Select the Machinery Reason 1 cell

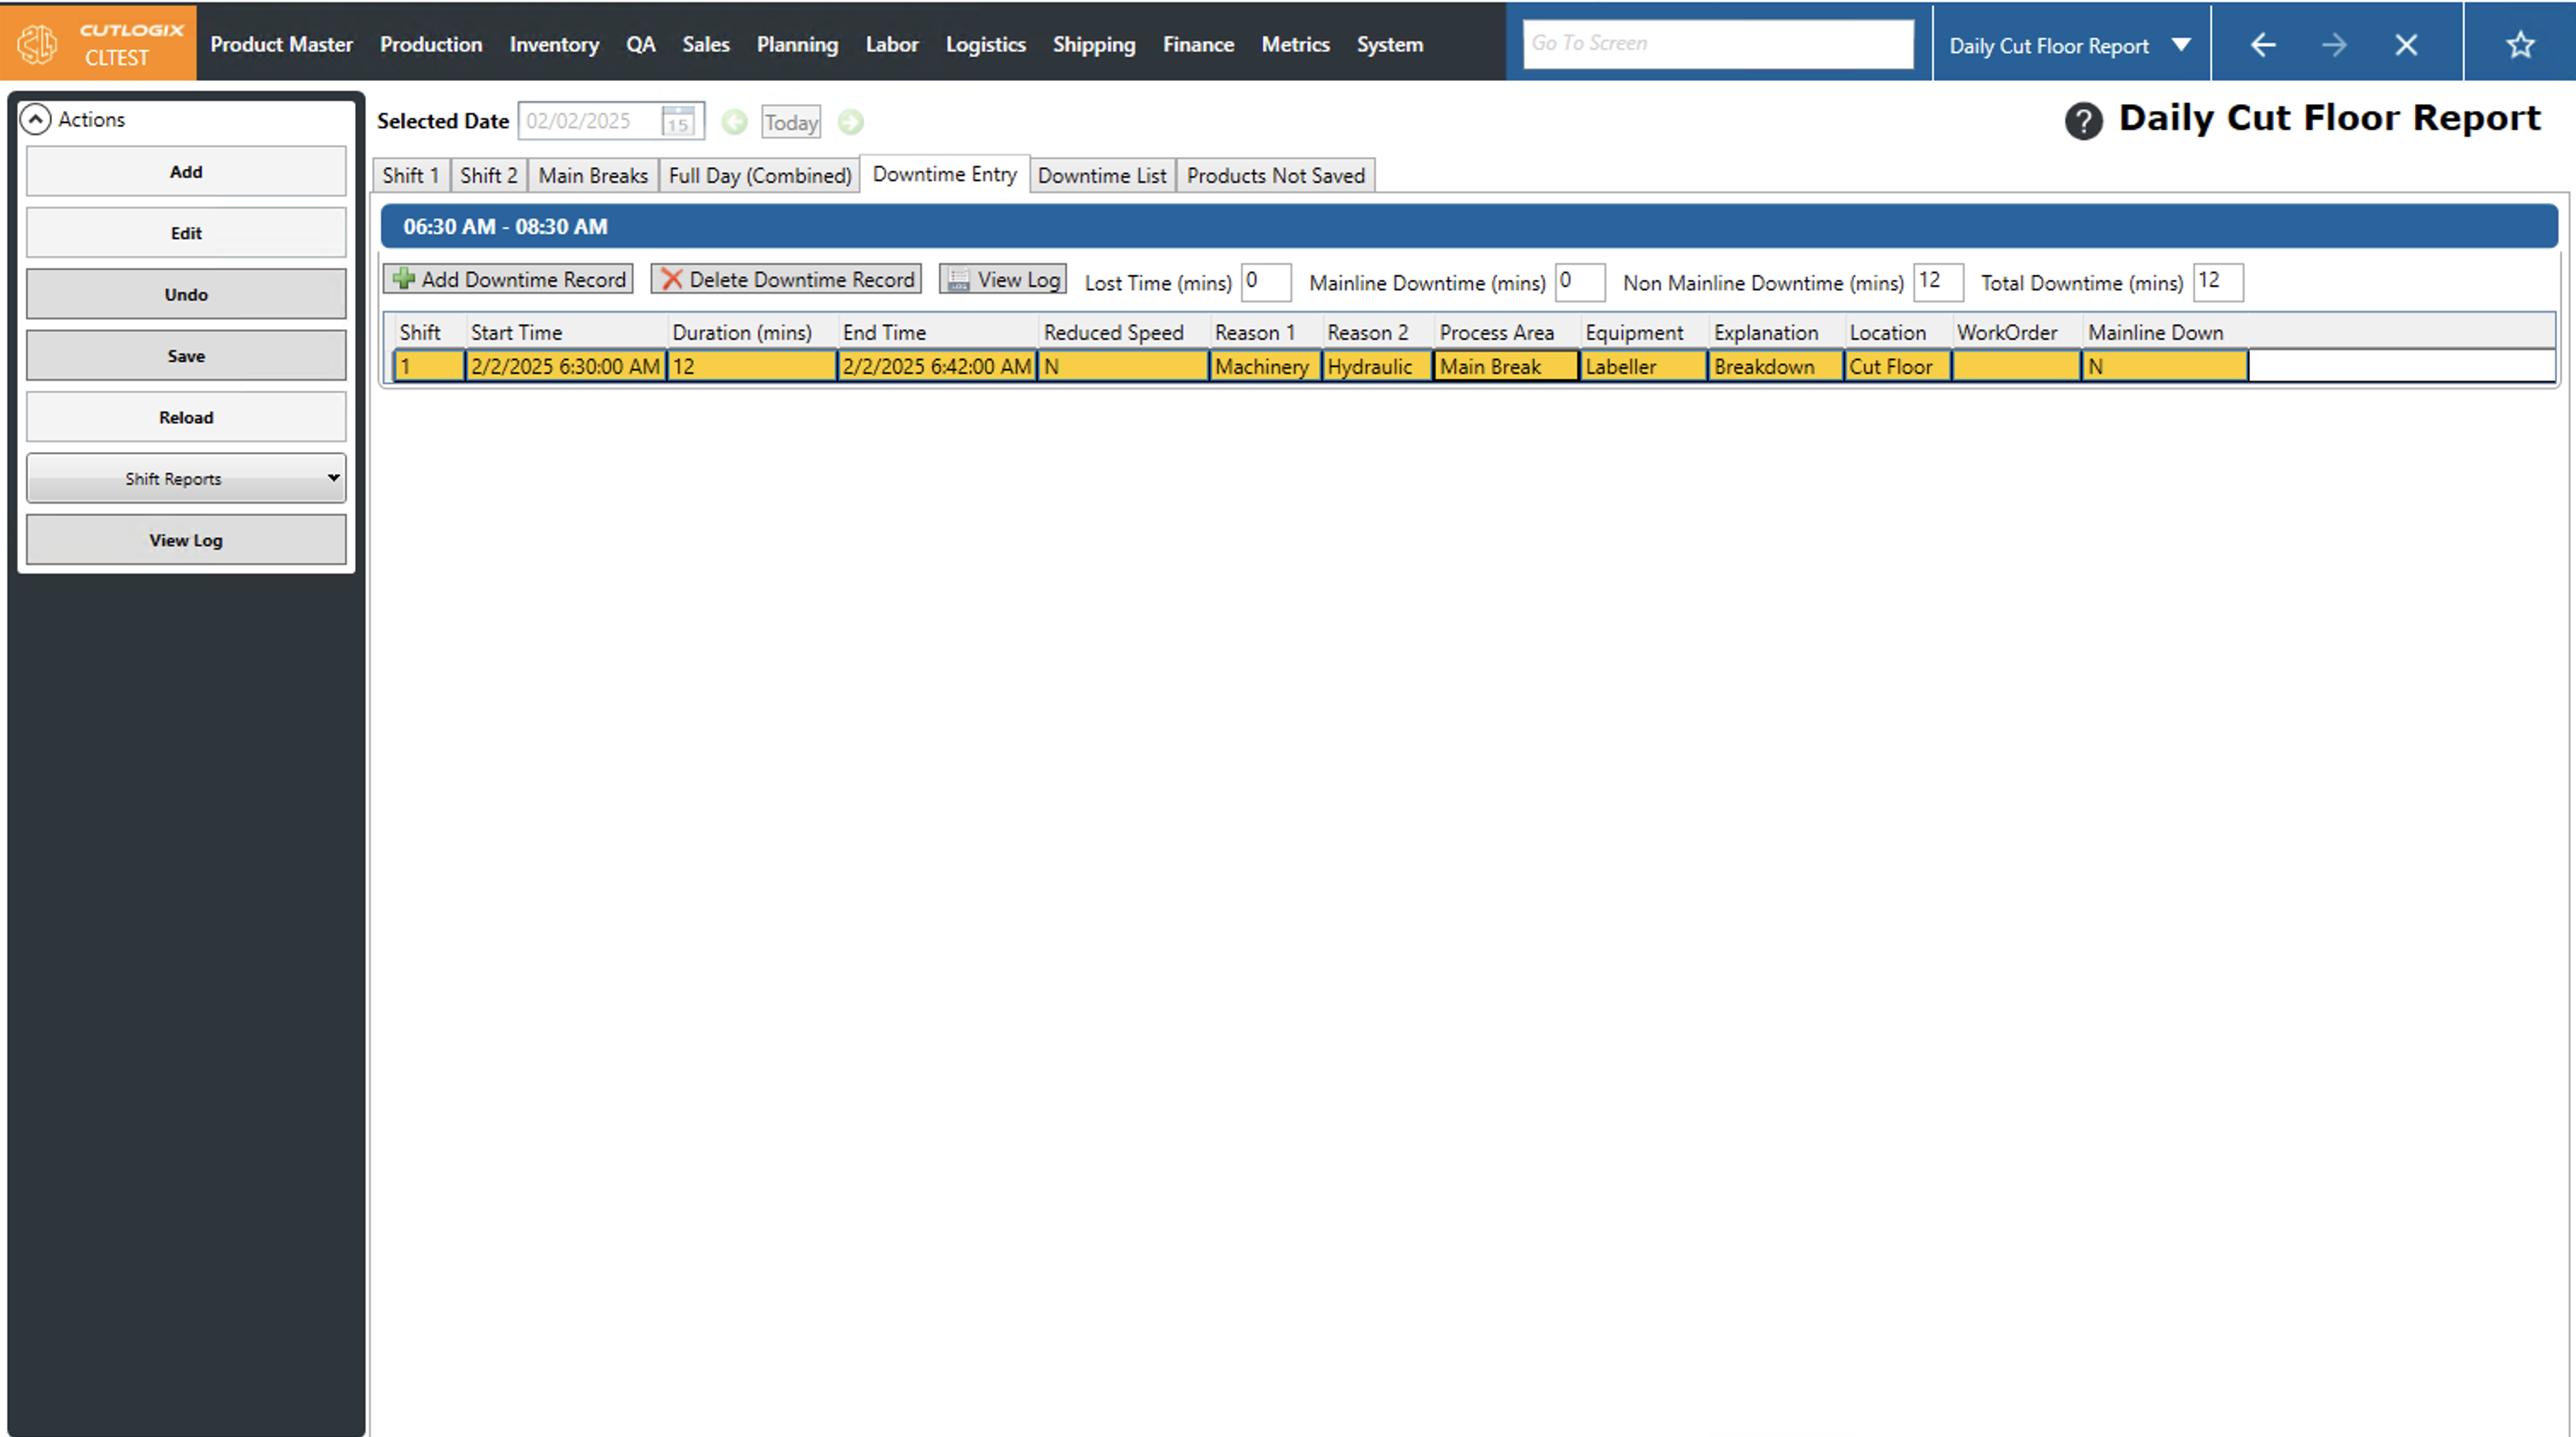1262,367
